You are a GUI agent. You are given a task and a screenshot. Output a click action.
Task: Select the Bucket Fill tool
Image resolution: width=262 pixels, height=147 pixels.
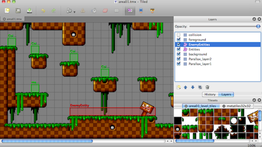click(94, 11)
